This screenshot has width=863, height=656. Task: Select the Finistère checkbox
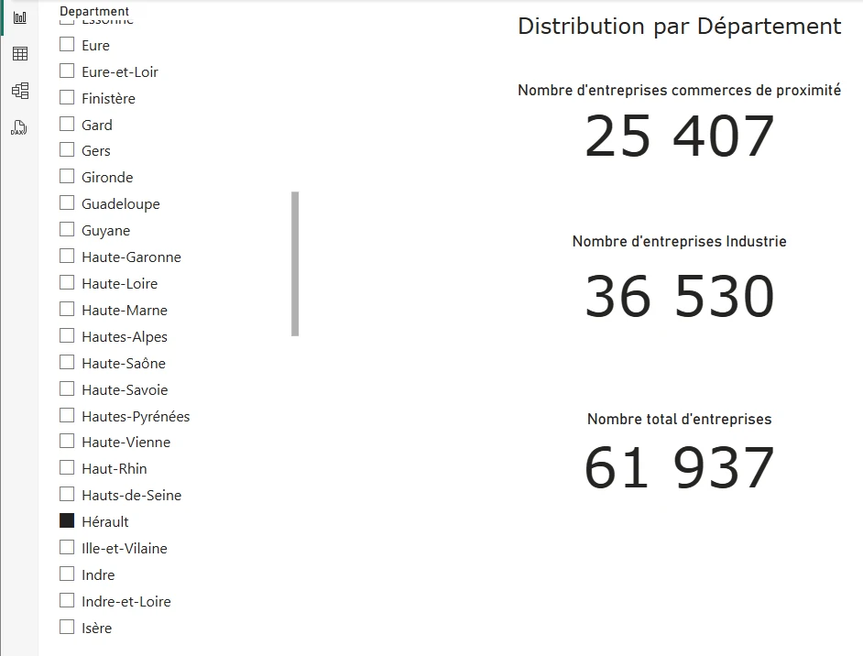[67, 97]
